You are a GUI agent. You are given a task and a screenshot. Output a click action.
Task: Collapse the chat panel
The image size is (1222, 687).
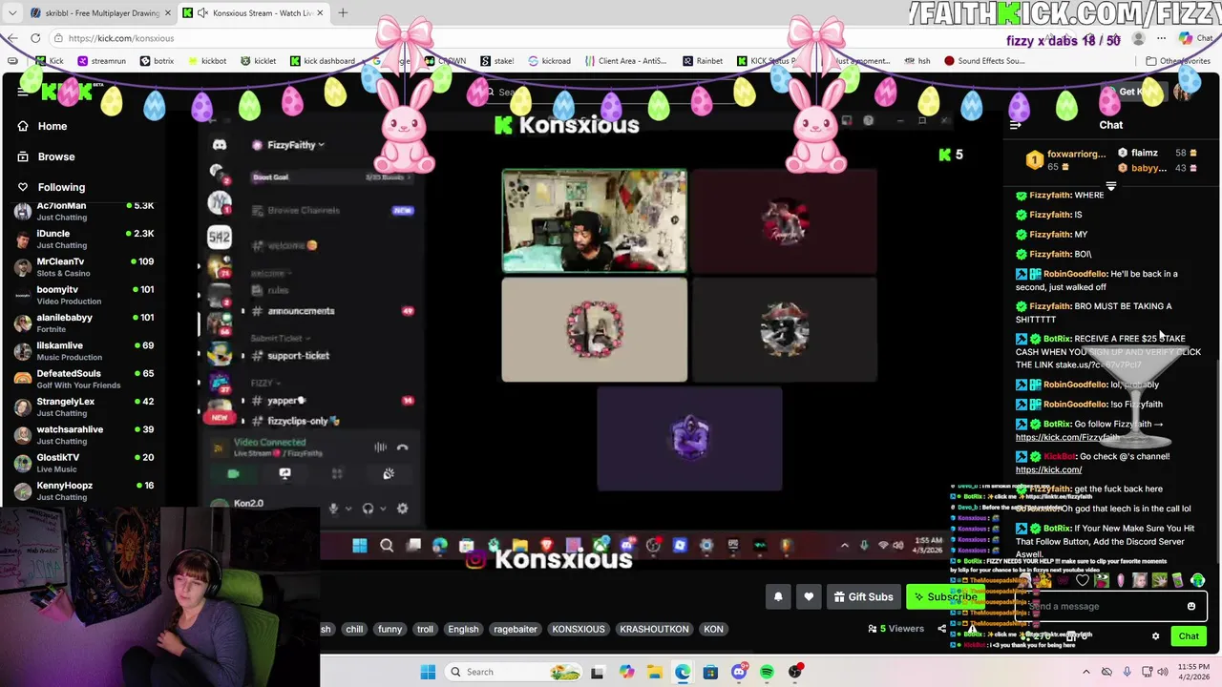1015,125
